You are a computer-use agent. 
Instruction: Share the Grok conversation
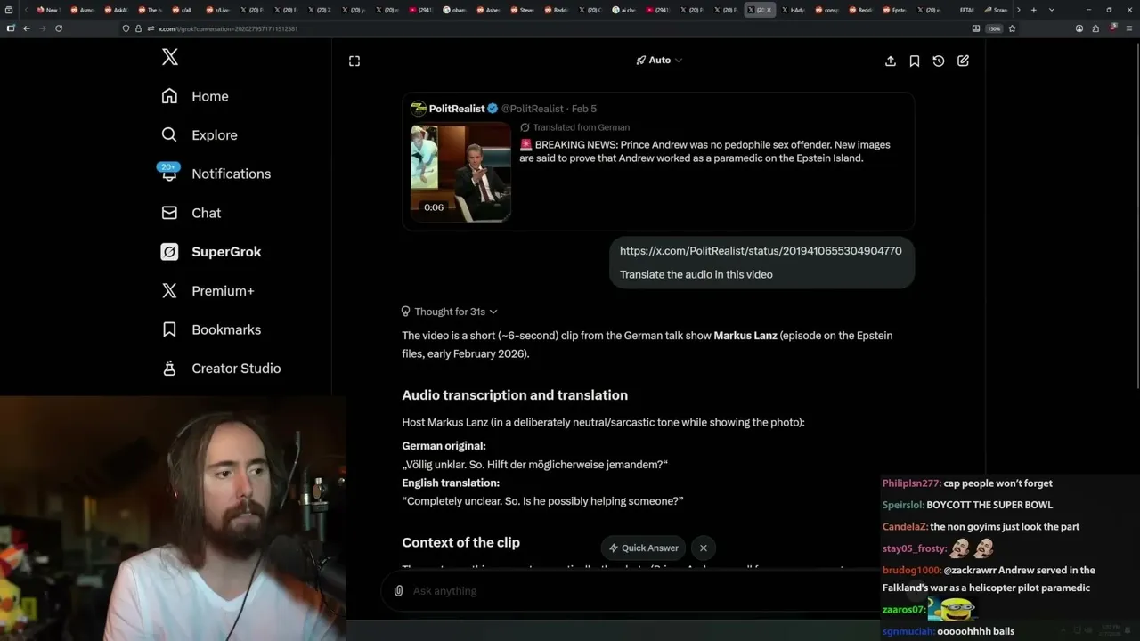coord(891,61)
